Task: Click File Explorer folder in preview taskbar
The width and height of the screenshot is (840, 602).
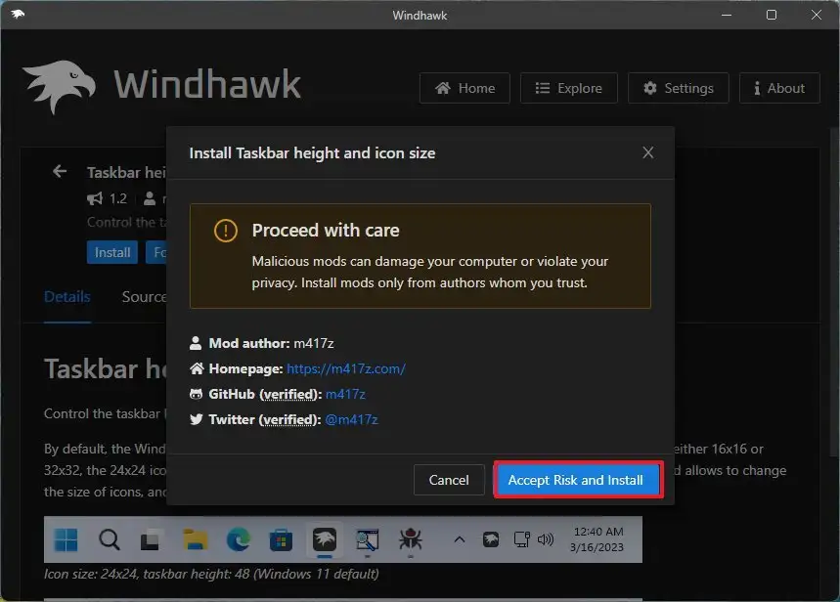Action: (195, 539)
